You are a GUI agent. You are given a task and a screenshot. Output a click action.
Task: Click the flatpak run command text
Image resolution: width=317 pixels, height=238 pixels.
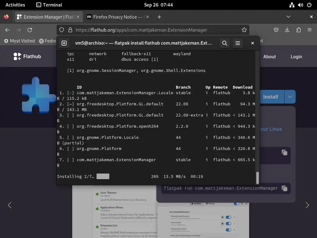tap(221, 188)
